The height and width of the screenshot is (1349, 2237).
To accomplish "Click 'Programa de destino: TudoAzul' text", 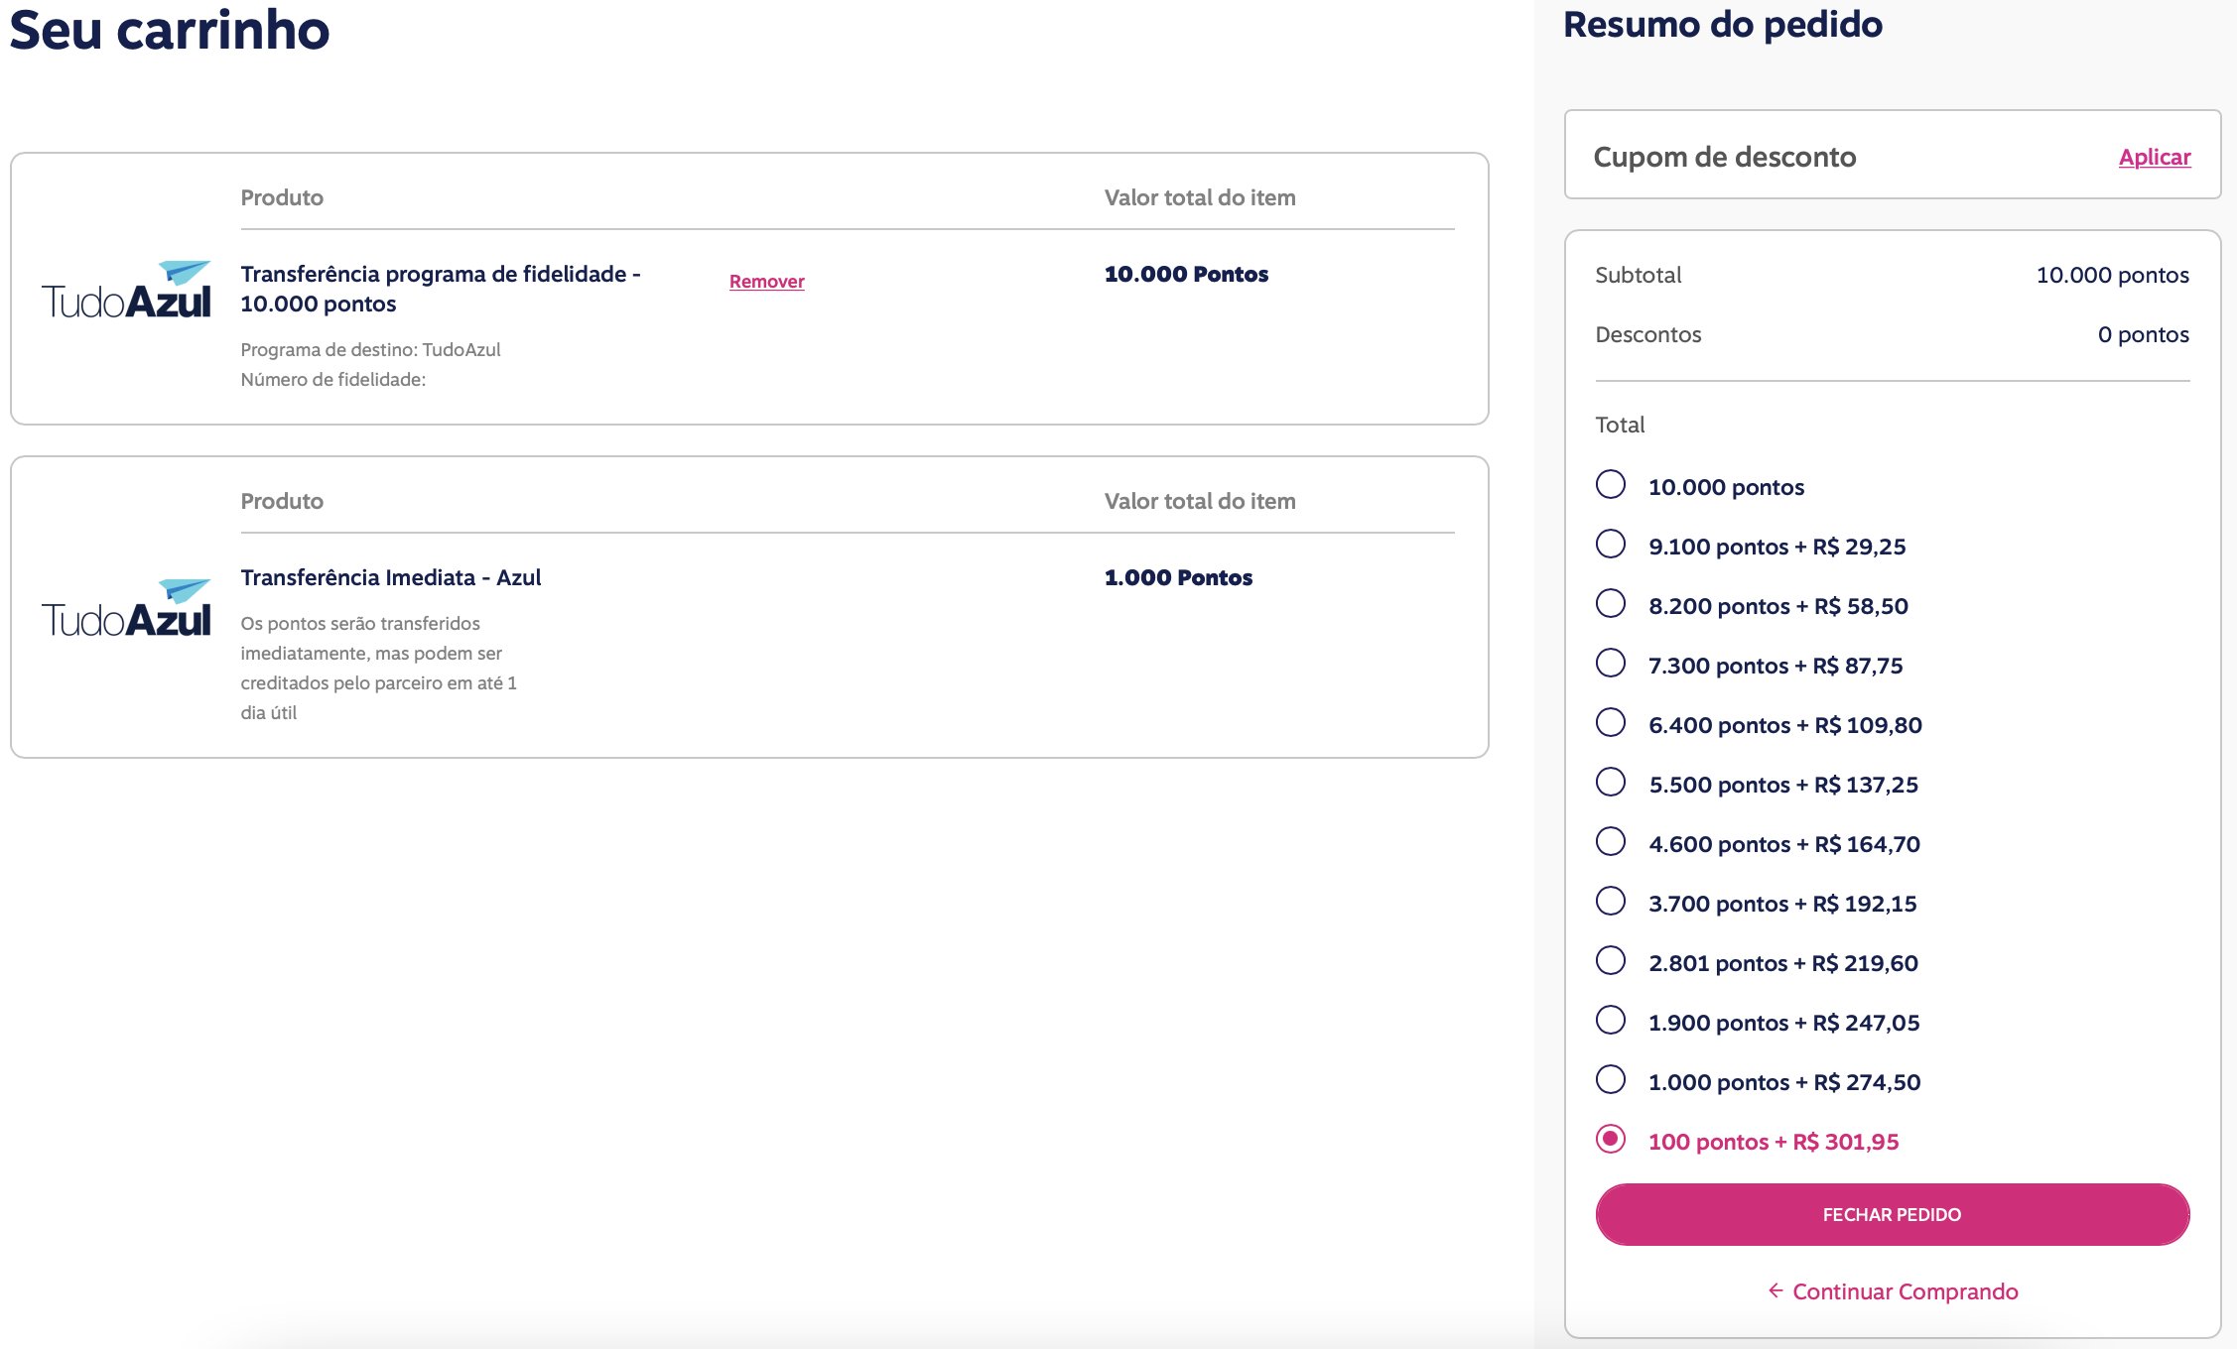I will coord(370,349).
